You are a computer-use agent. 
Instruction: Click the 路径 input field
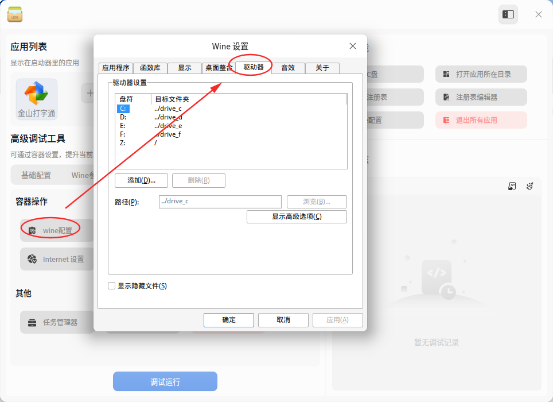[220, 202]
